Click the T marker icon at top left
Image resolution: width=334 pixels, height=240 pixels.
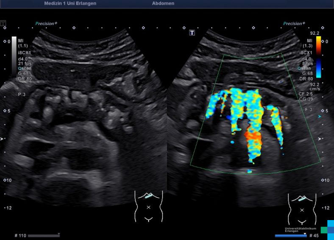click(x=3, y=23)
